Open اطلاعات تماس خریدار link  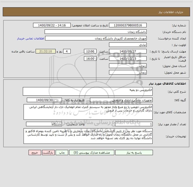31,38
